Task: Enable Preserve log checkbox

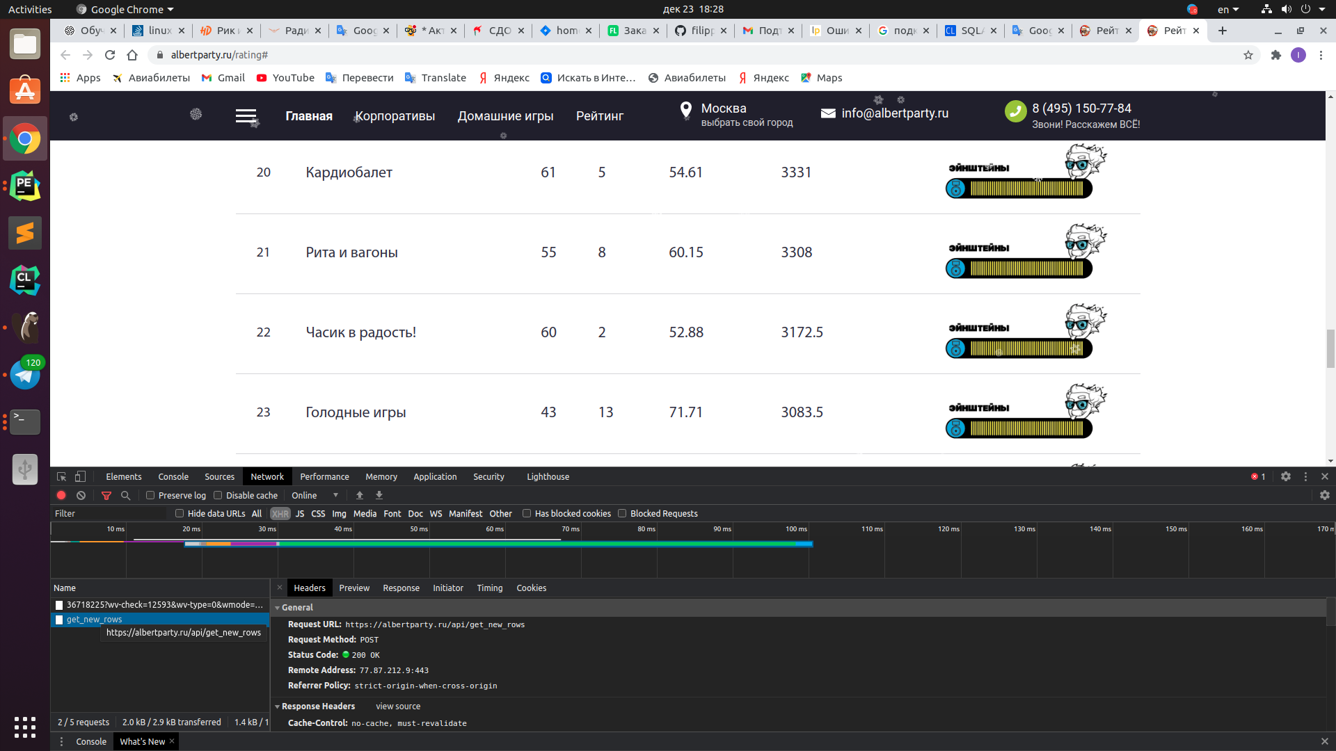Action: pos(150,495)
